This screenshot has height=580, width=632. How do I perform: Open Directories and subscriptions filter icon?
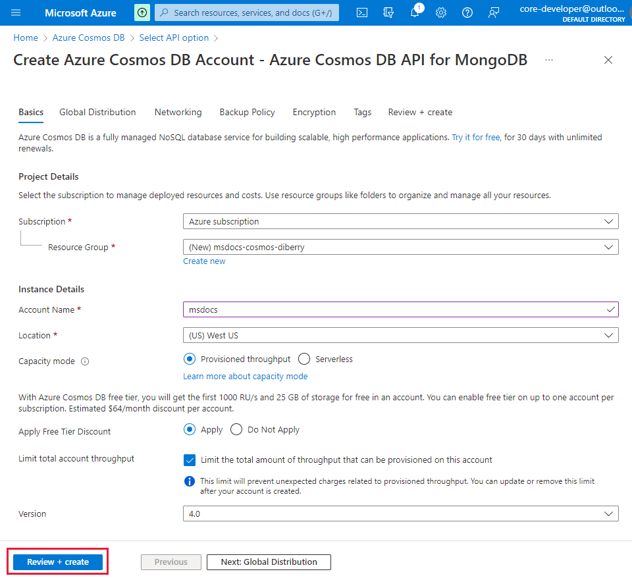[388, 13]
